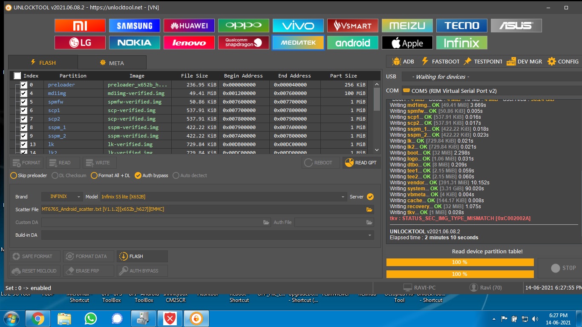Screen dimensions: 582x327
Task: Select the android platform tile
Action: pyautogui.click(x=353, y=43)
